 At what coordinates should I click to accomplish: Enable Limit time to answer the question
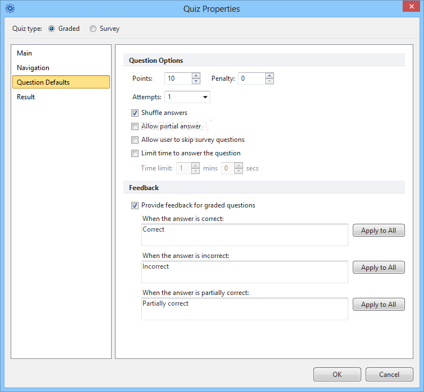(135, 153)
